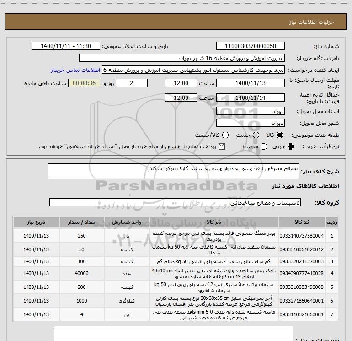
Task: Click item code 0933310083490008
Action: click(302, 287)
